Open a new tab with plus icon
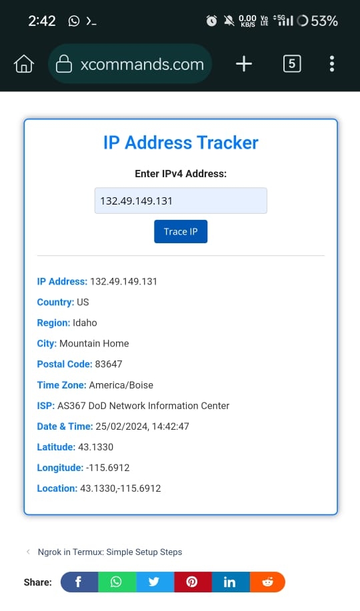 [x=244, y=63]
